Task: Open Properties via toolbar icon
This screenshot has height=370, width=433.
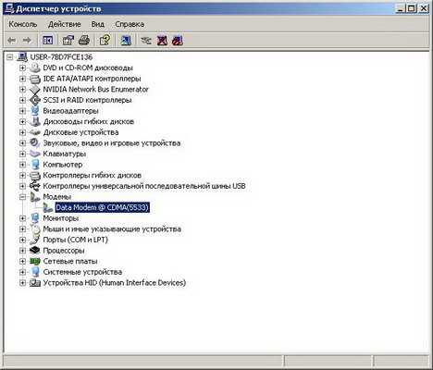Action: (68, 41)
